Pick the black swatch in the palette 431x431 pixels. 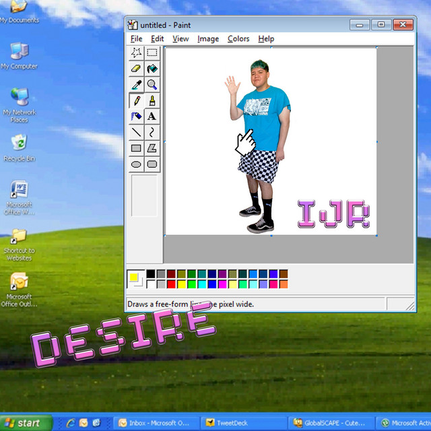click(151, 274)
